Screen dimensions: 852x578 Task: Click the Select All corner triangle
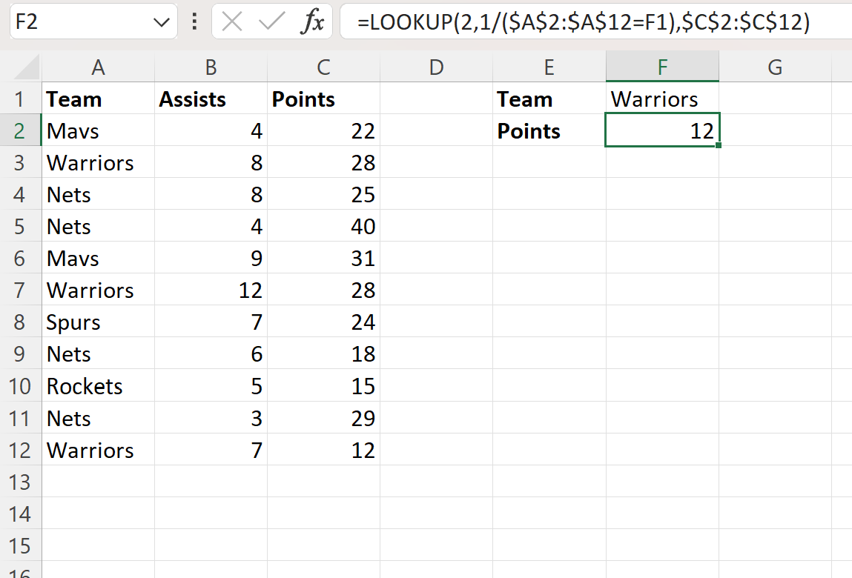(27, 69)
